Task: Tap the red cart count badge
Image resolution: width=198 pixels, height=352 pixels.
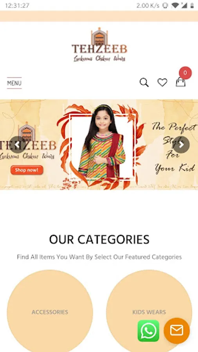Action: [185, 73]
